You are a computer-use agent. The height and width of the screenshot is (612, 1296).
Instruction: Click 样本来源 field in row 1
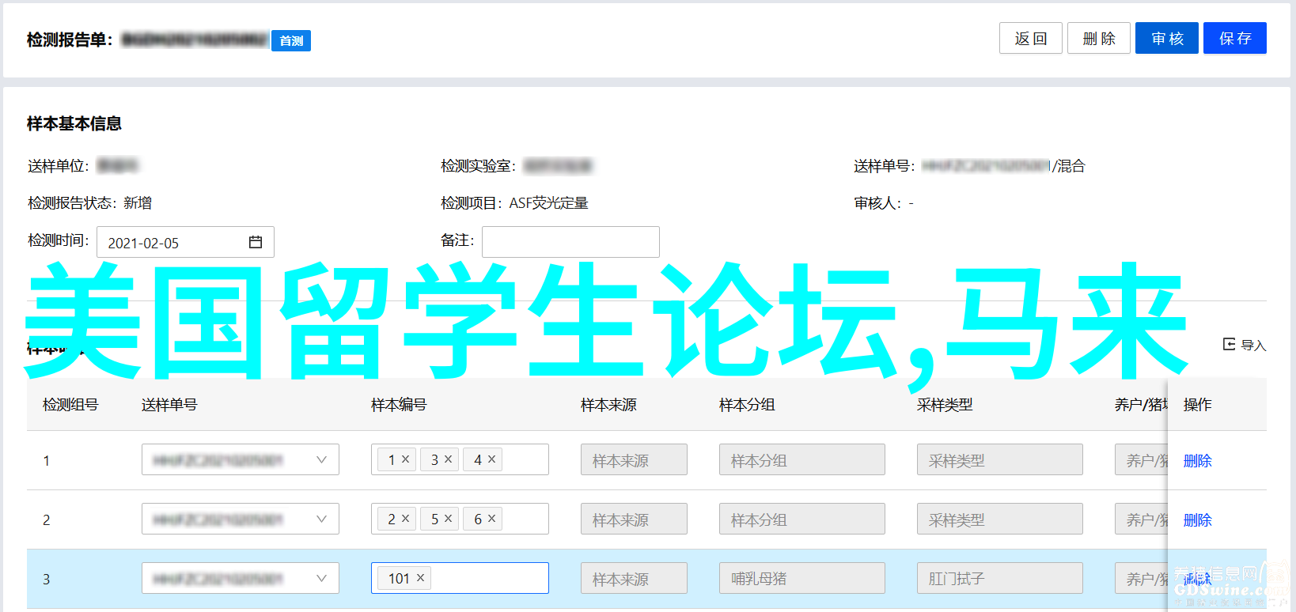[x=634, y=459]
